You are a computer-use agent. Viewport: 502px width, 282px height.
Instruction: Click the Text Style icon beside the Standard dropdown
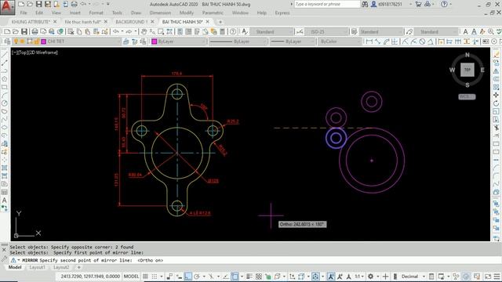(245, 31)
